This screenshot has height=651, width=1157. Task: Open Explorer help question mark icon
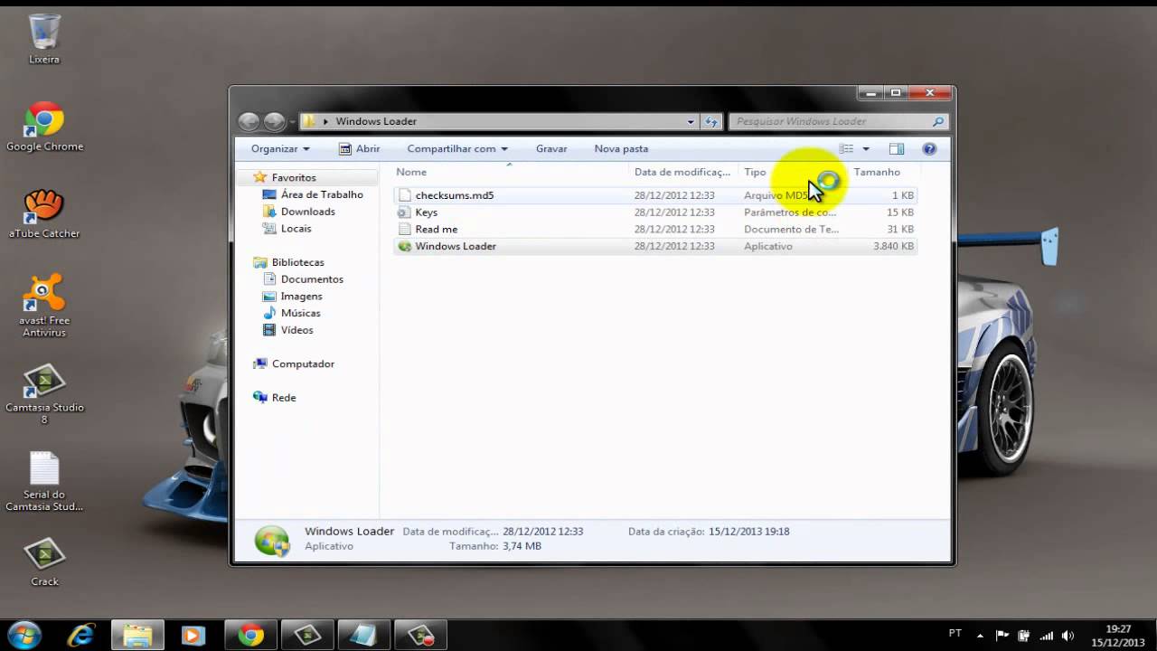[x=929, y=149]
